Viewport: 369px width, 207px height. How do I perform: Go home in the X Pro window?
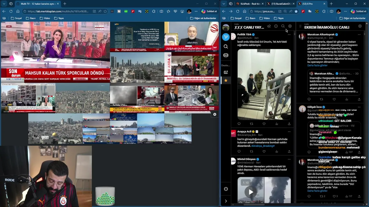click(x=244, y=11)
